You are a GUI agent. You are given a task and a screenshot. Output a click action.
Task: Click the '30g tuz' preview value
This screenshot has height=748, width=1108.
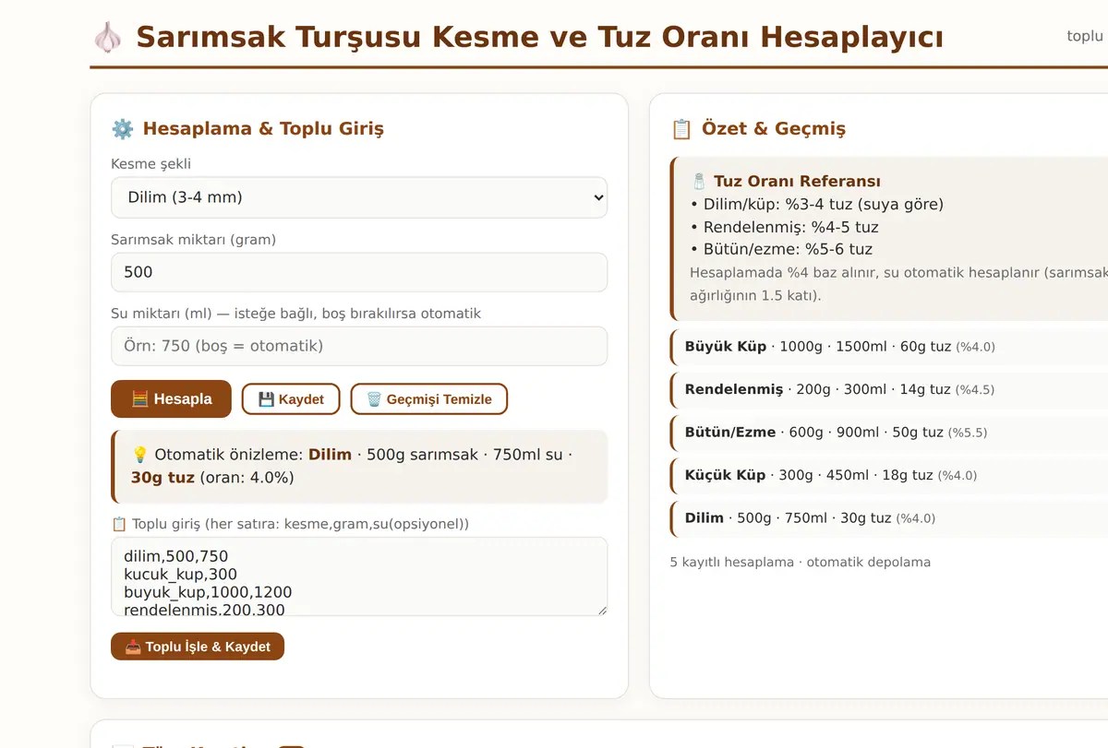coord(163,477)
